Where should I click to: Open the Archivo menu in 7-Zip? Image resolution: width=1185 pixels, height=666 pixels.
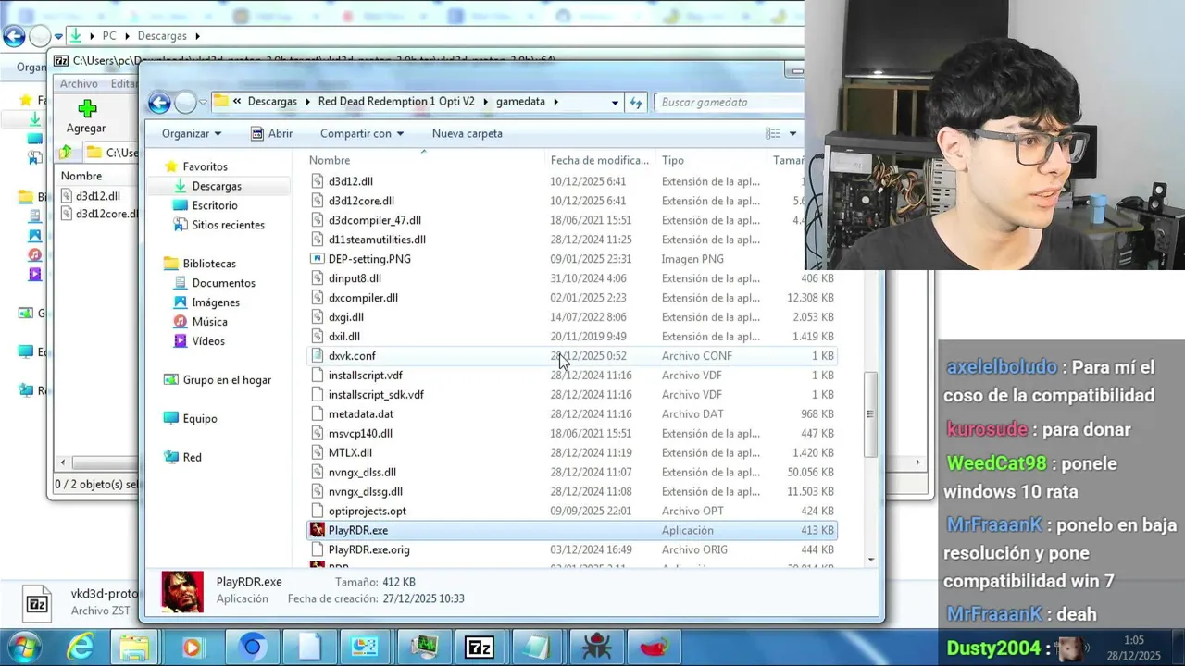click(79, 84)
